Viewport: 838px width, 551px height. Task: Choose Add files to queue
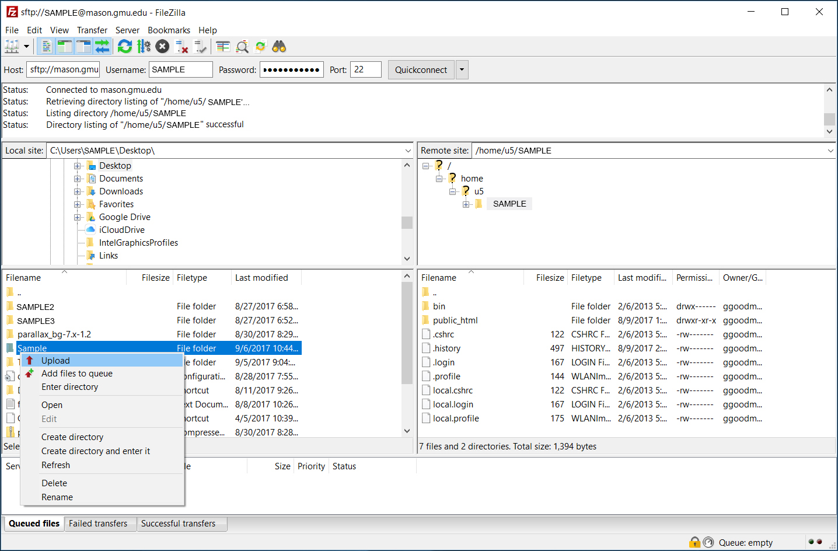click(102, 374)
